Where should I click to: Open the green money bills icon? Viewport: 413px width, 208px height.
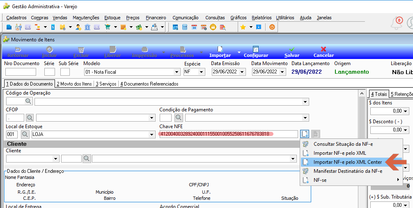(139, 27)
